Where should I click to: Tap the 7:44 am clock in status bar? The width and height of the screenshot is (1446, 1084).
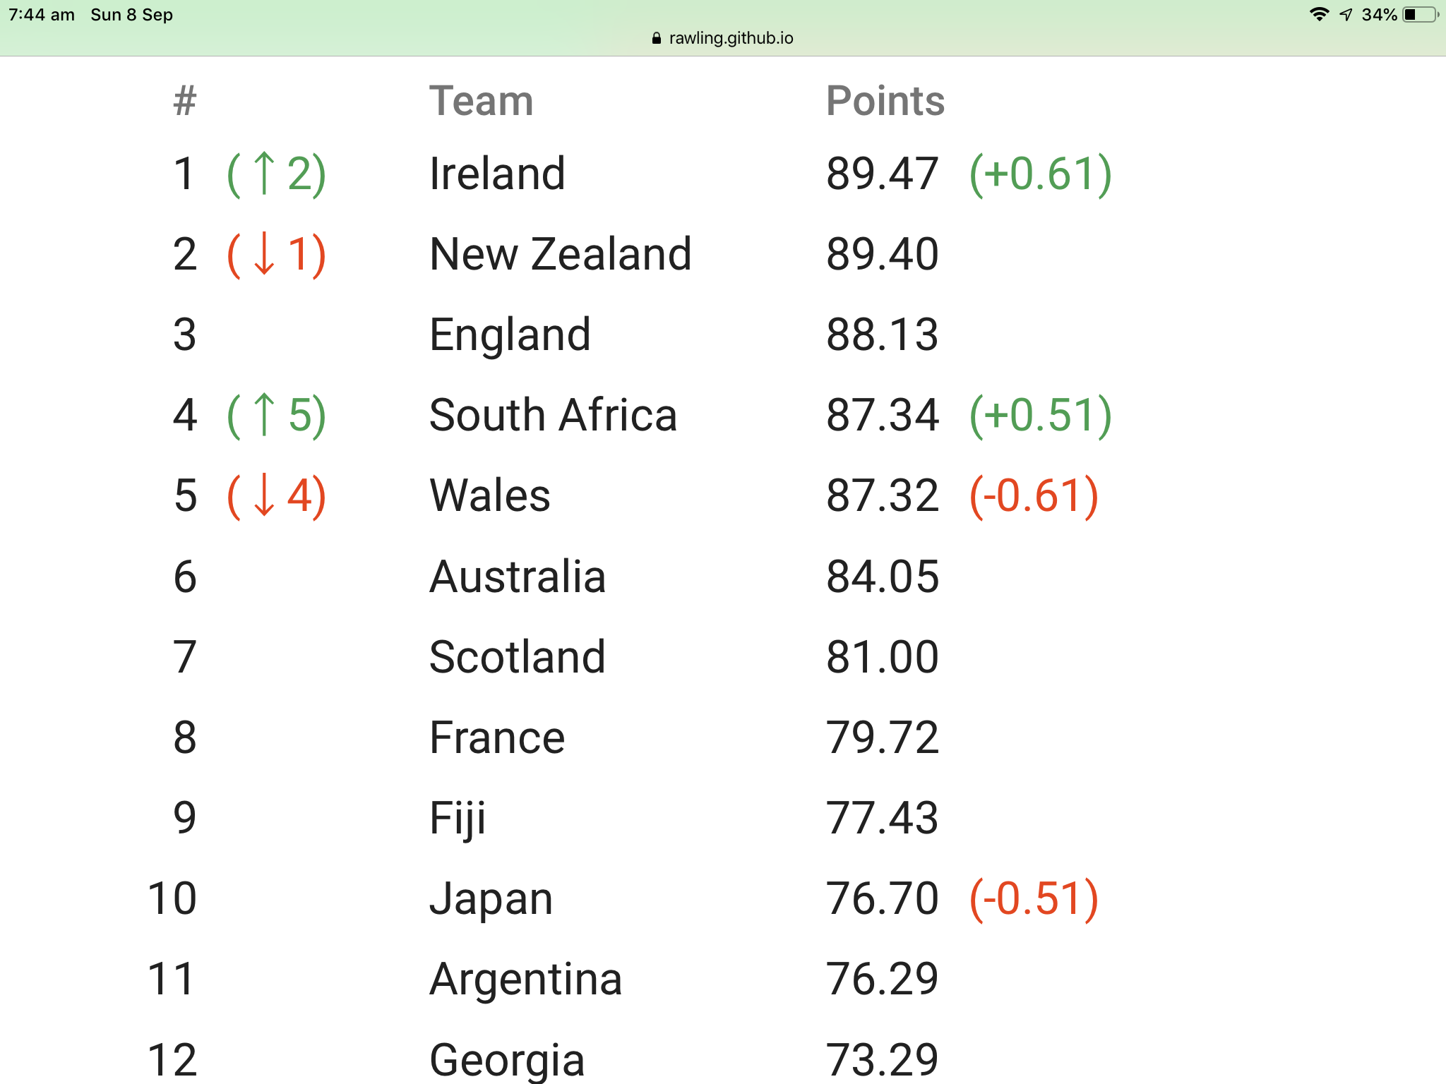click(x=42, y=15)
